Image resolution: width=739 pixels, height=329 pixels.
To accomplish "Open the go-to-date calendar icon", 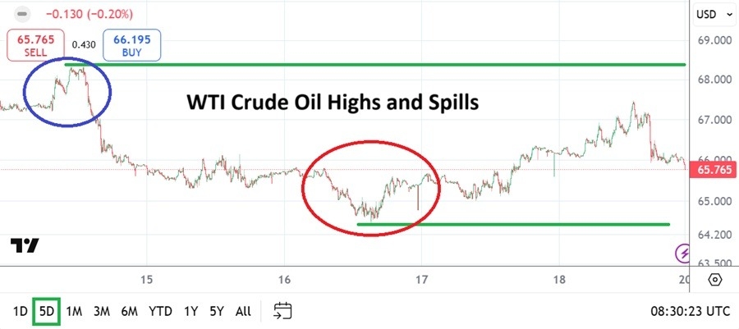I will coord(283,311).
